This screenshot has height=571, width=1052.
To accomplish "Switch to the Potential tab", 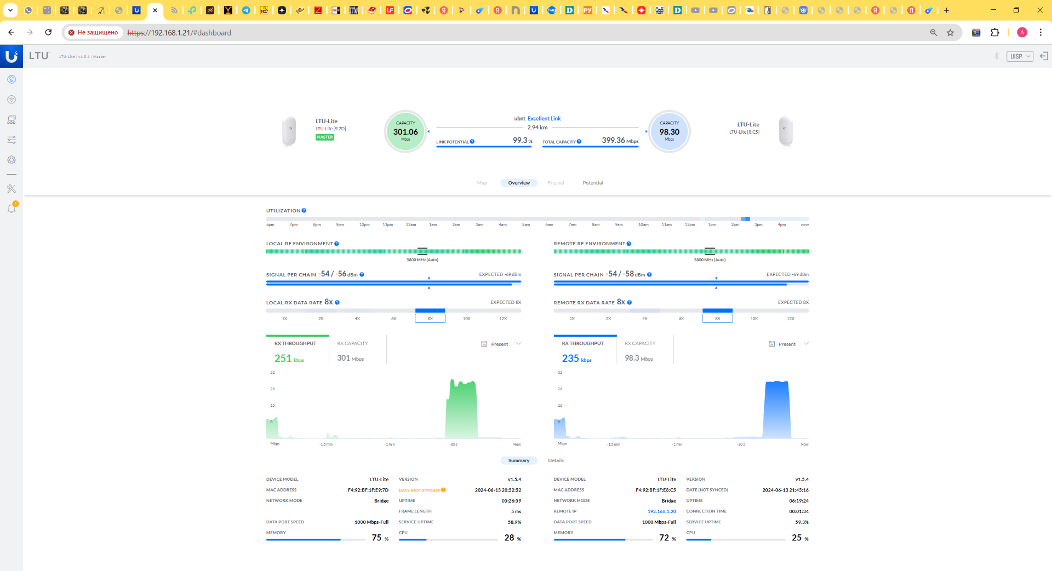I will pos(593,183).
